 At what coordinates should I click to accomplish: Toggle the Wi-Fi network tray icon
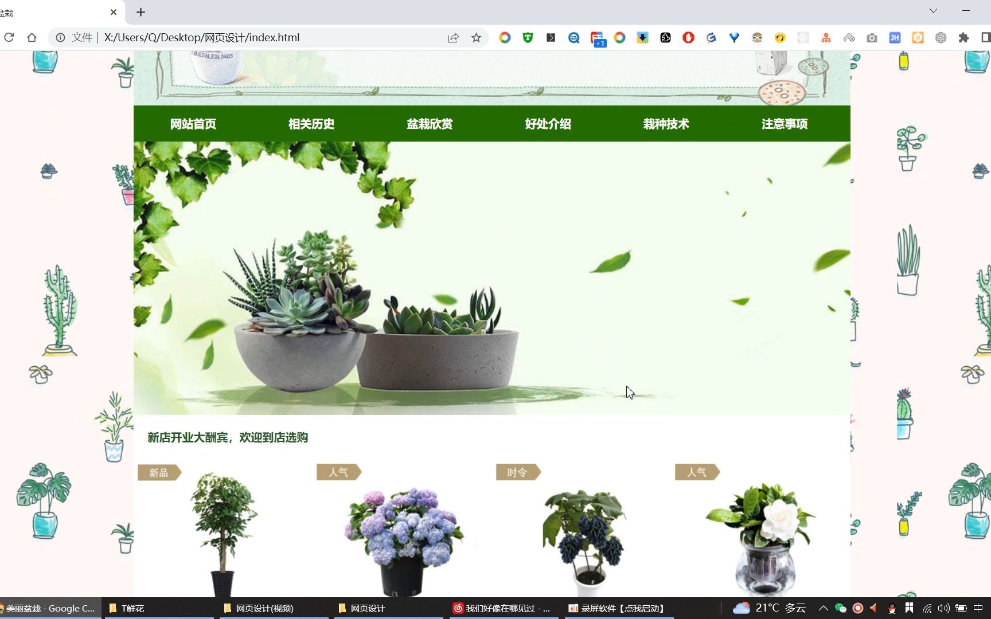(927, 608)
